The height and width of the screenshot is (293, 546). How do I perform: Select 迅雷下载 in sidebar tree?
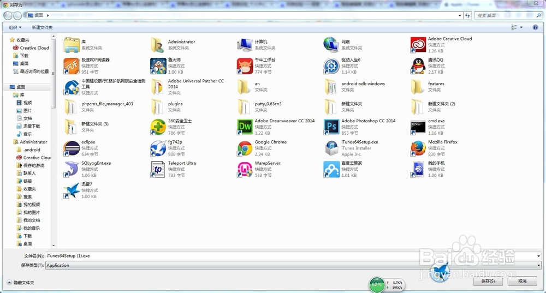click(28, 127)
